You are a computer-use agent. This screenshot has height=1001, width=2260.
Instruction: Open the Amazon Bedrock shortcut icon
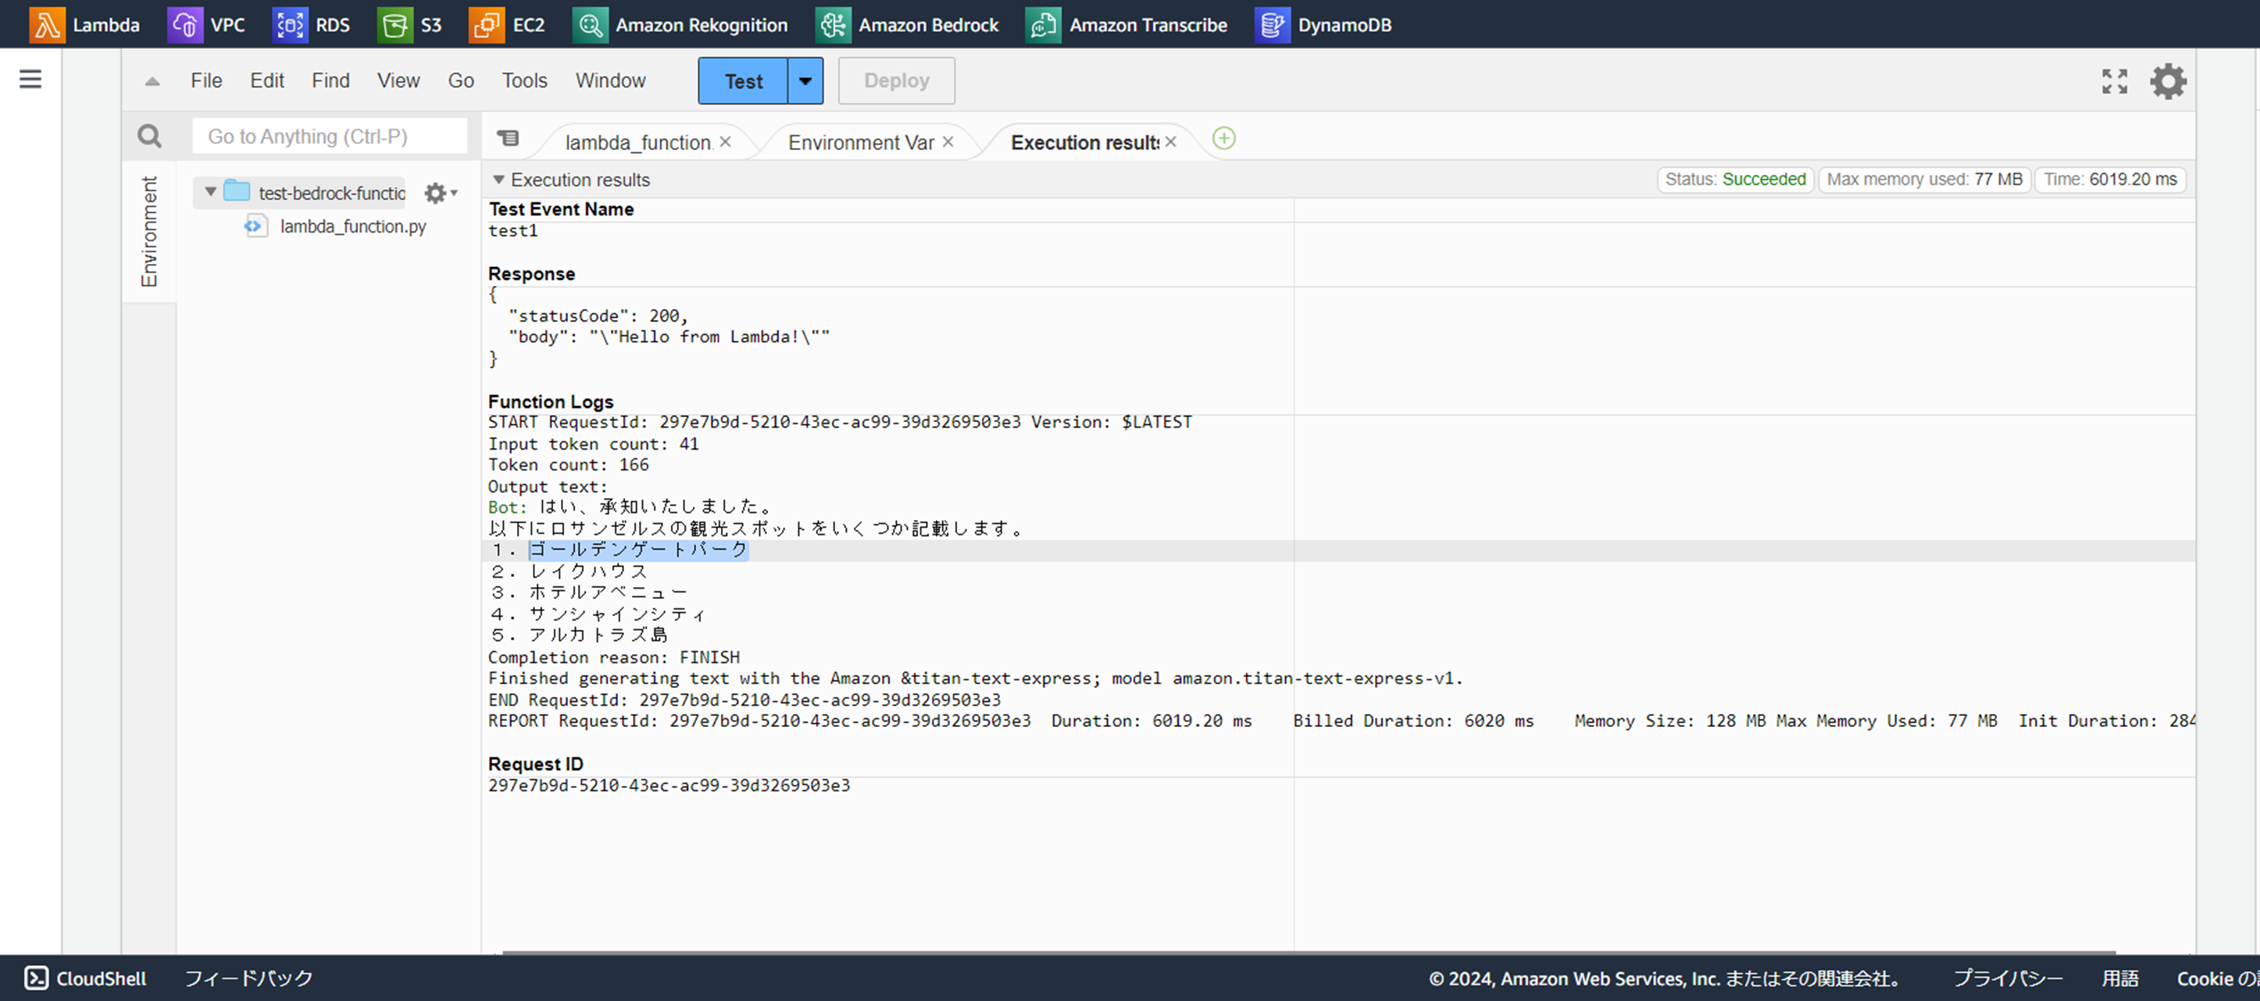pyautogui.click(x=833, y=24)
